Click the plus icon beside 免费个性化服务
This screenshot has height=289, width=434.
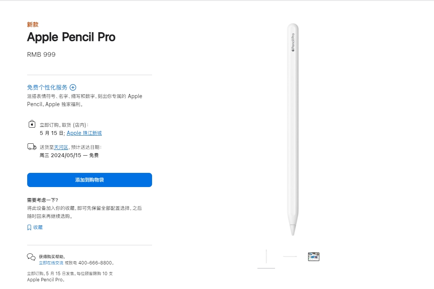tap(73, 87)
